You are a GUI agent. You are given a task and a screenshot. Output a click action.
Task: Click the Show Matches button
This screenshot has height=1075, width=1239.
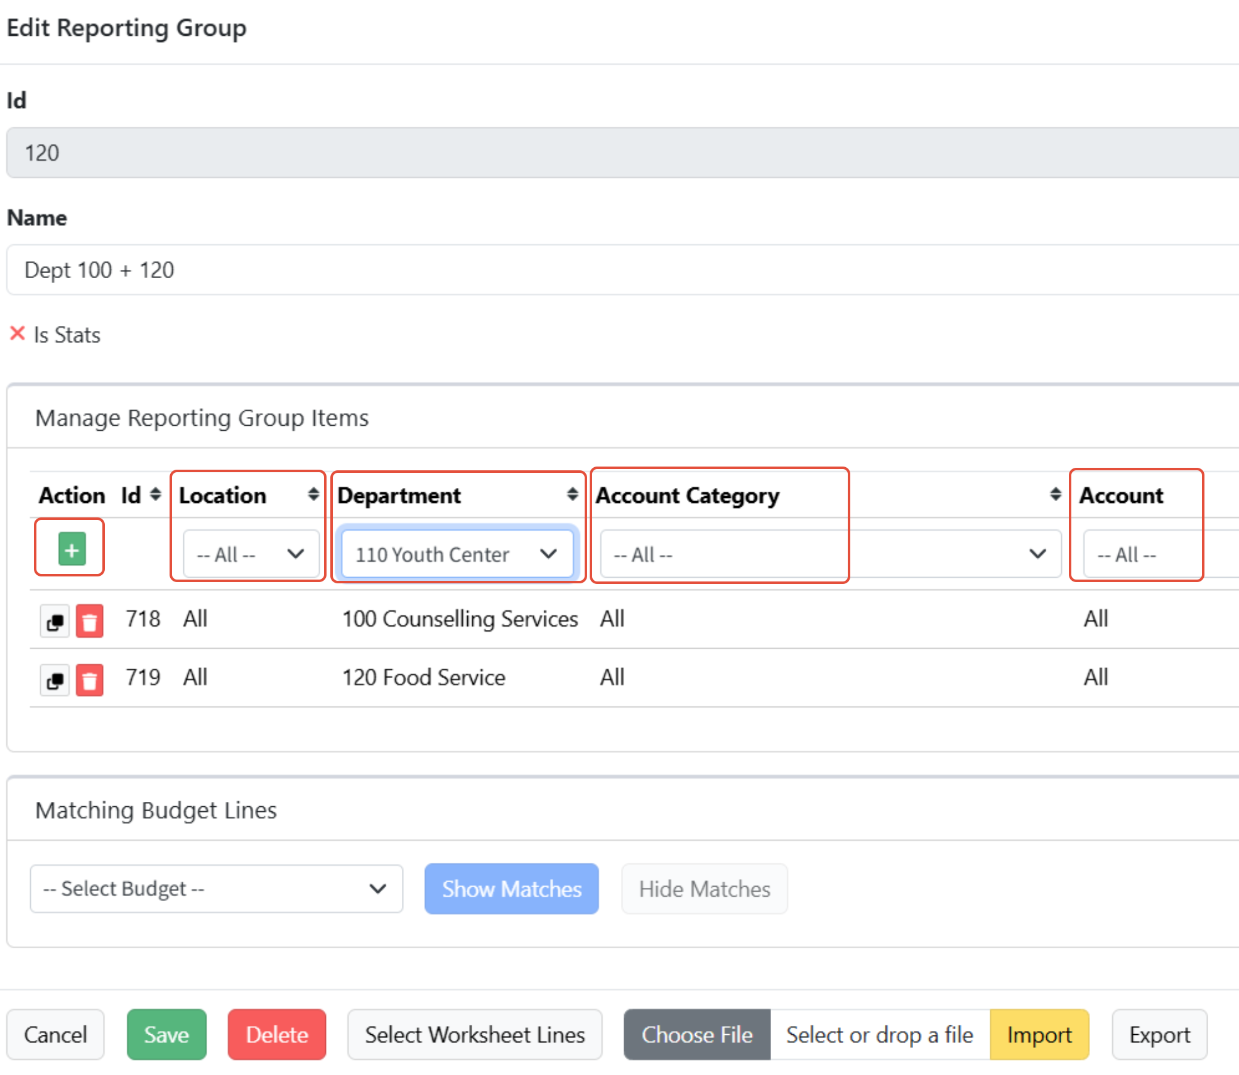[x=511, y=889]
